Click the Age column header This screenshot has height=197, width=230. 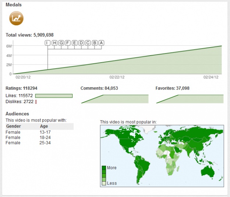[44, 126]
